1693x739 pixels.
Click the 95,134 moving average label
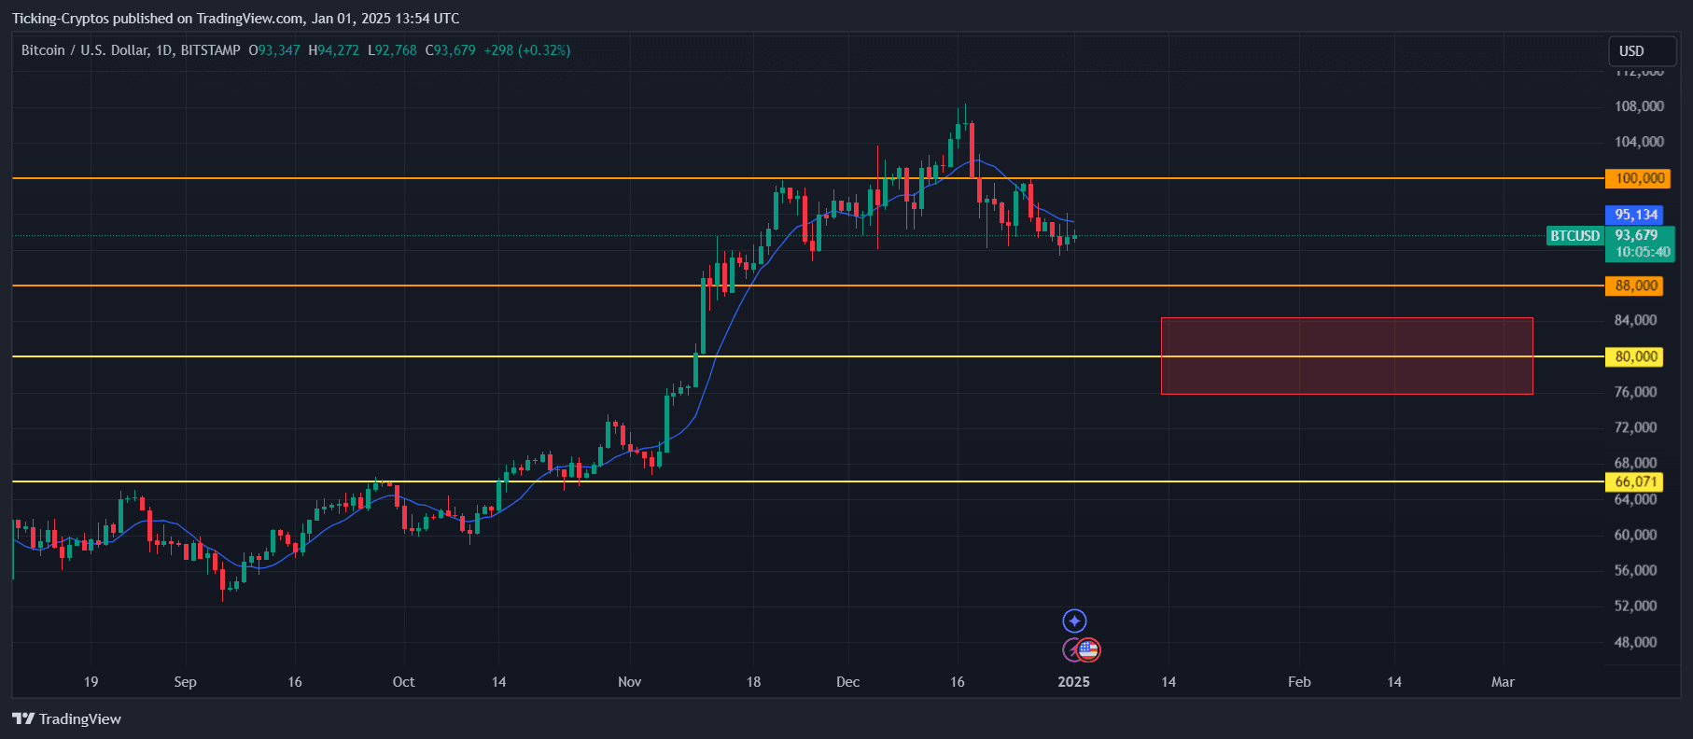coord(1634,215)
